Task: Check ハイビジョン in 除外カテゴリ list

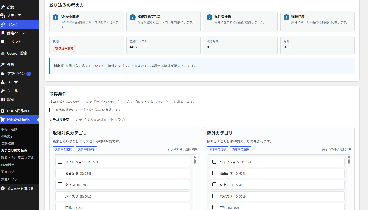Action: tap(214, 162)
